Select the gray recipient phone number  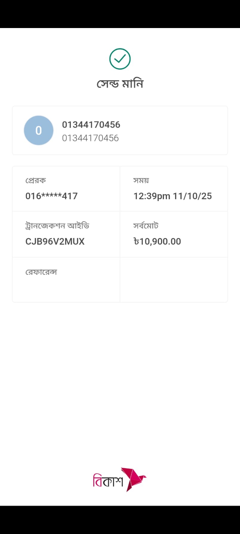[90, 138]
